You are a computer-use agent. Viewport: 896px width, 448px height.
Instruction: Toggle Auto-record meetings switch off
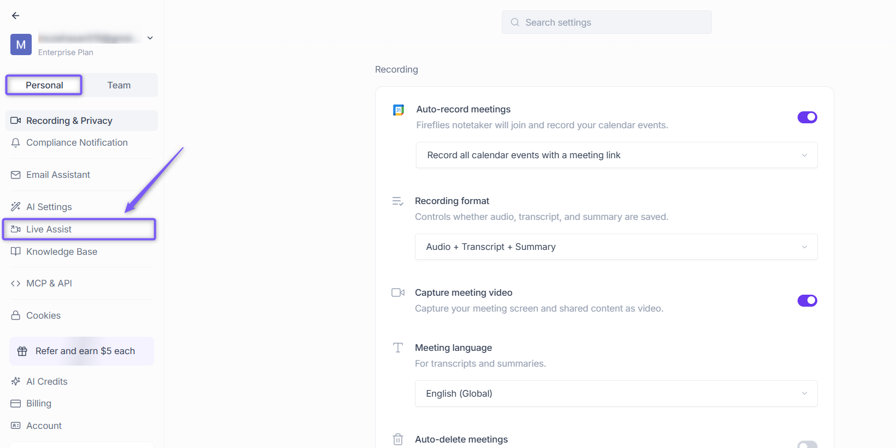click(x=807, y=117)
